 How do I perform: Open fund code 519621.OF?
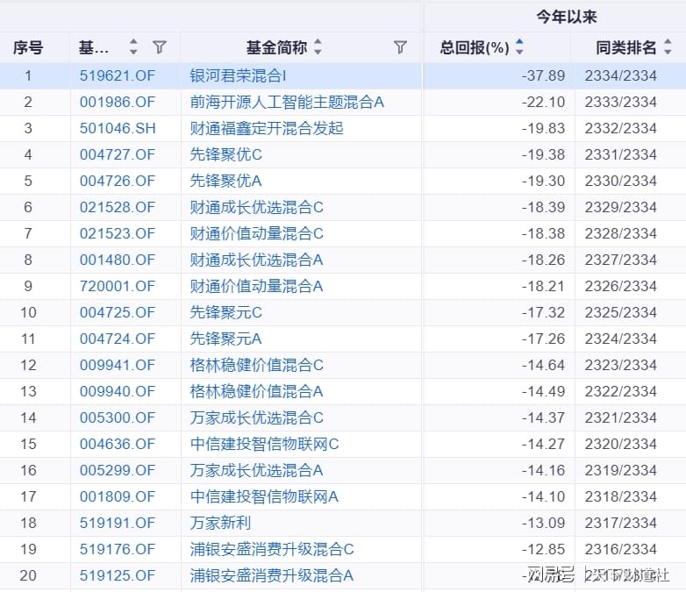pos(118,75)
